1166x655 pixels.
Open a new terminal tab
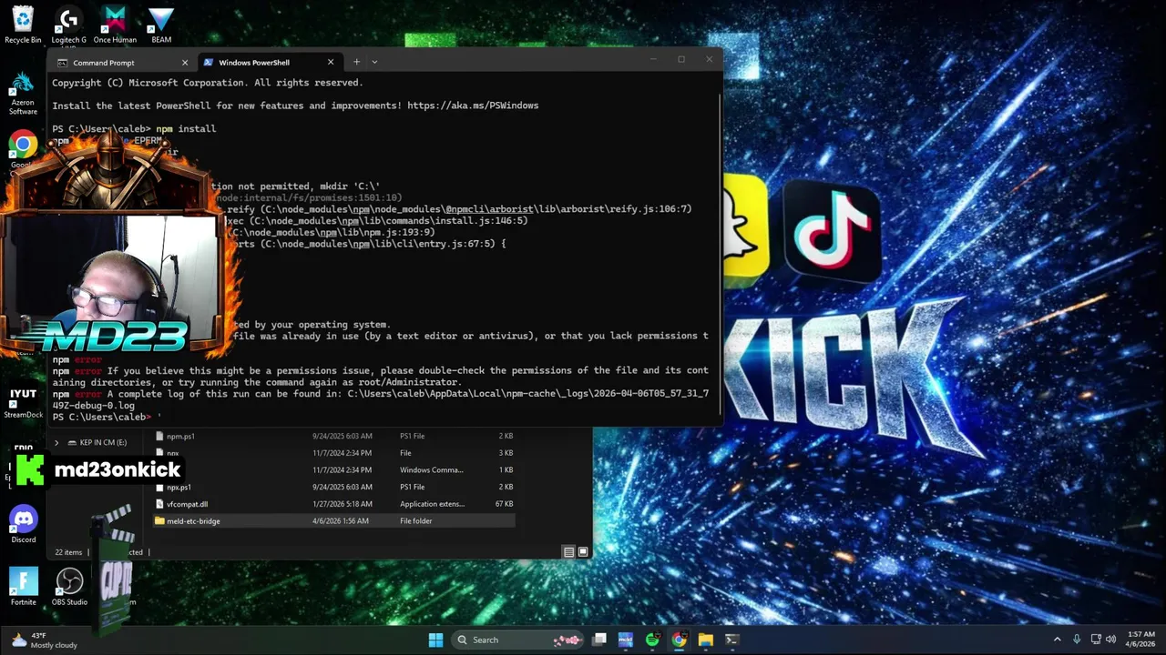pyautogui.click(x=356, y=63)
